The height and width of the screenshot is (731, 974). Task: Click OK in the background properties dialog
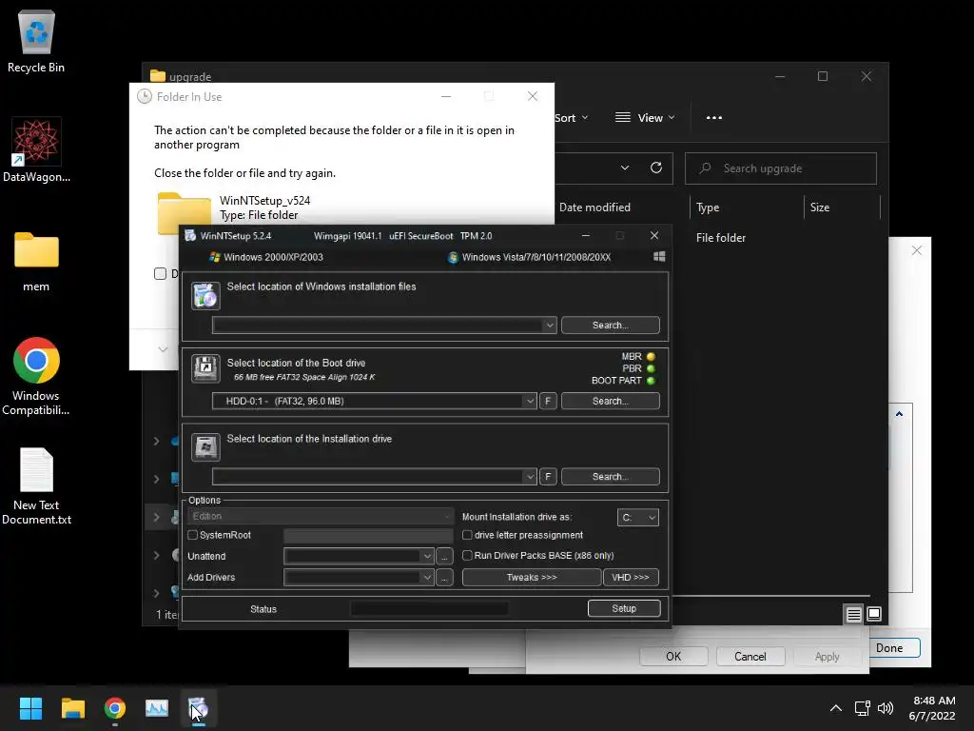pos(673,657)
